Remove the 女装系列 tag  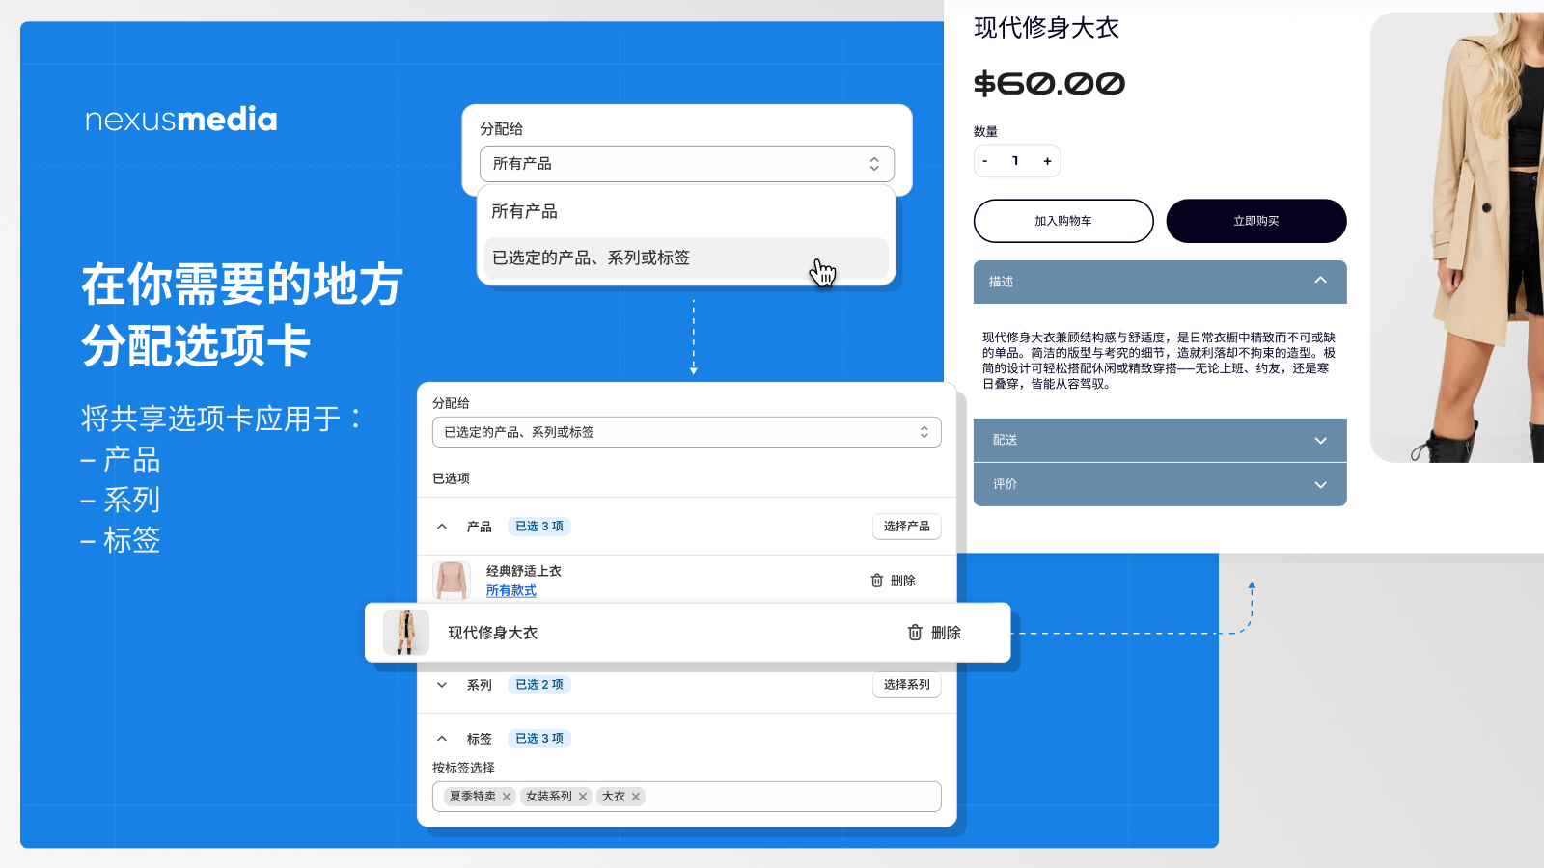583,797
